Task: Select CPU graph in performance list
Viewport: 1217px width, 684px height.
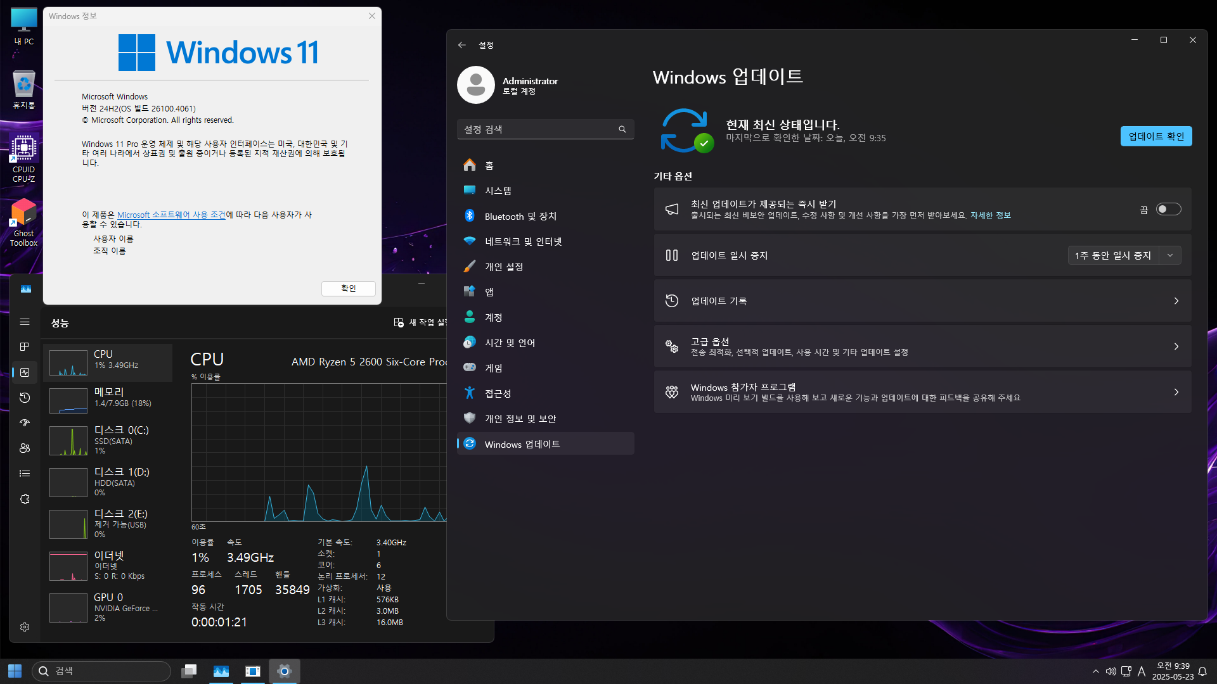Action: 108,363
